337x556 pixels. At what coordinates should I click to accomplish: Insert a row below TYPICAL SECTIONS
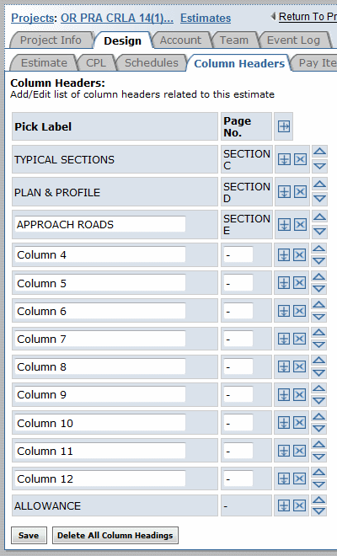click(284, 159)
